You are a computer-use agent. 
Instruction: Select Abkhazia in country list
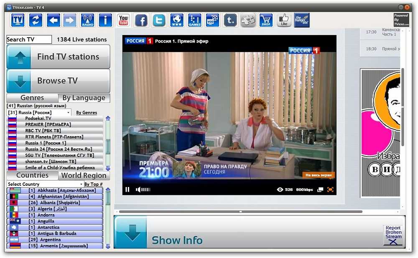(x=55, y=190)
